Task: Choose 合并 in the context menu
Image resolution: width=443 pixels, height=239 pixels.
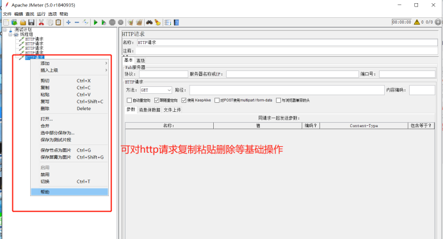Action: 70,126
